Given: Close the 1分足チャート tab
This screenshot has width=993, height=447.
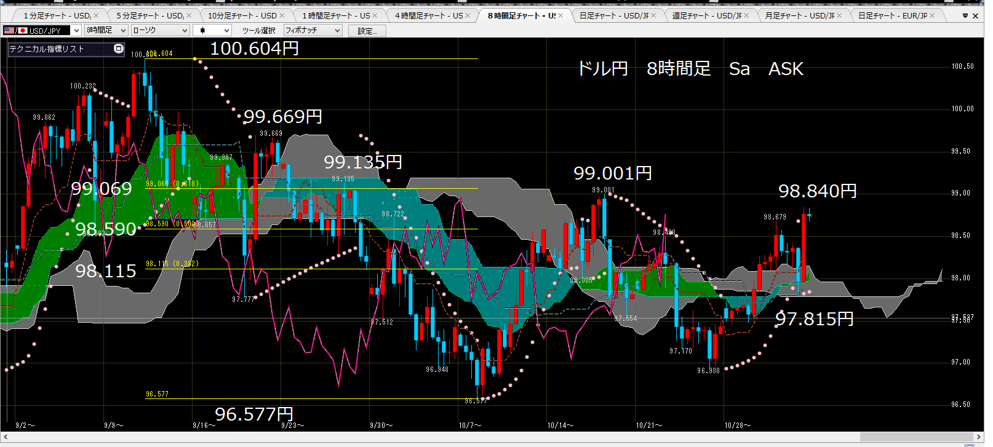Looking at the screenshot, I should pos(96,16).
